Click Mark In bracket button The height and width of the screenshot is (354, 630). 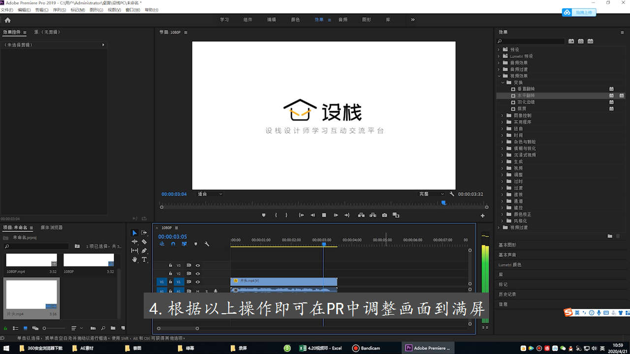276,215
